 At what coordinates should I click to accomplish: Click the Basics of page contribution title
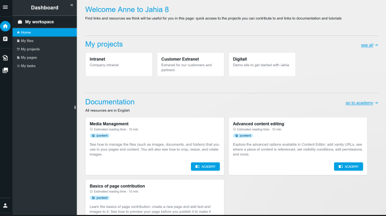(x=117, y=186)
